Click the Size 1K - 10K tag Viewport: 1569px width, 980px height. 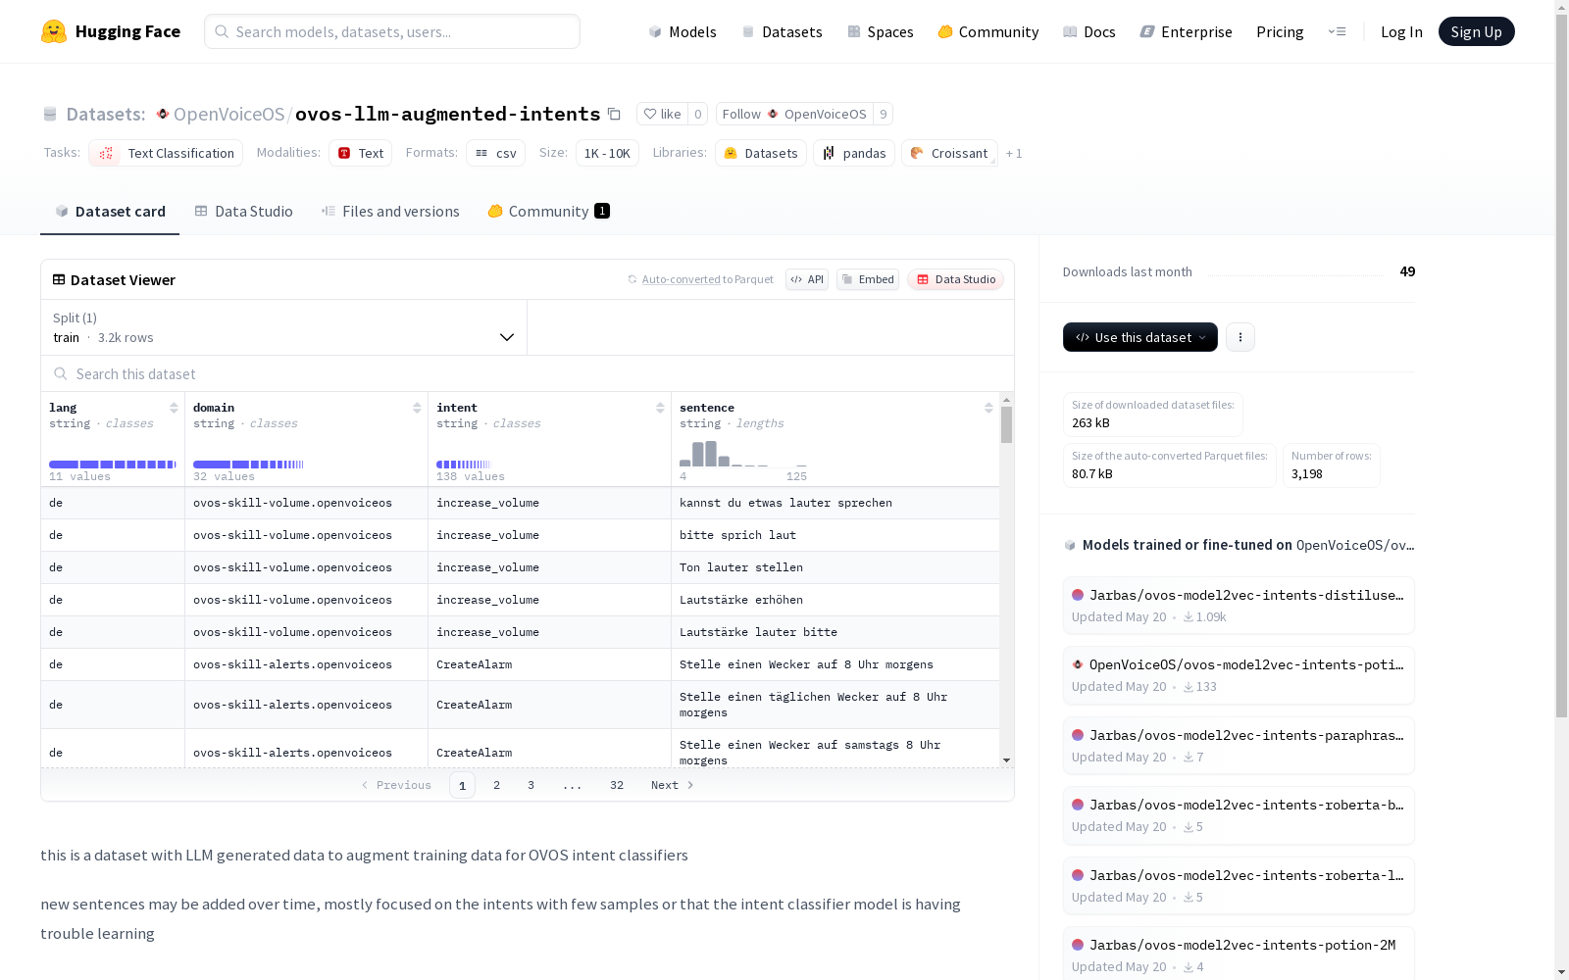607,153
